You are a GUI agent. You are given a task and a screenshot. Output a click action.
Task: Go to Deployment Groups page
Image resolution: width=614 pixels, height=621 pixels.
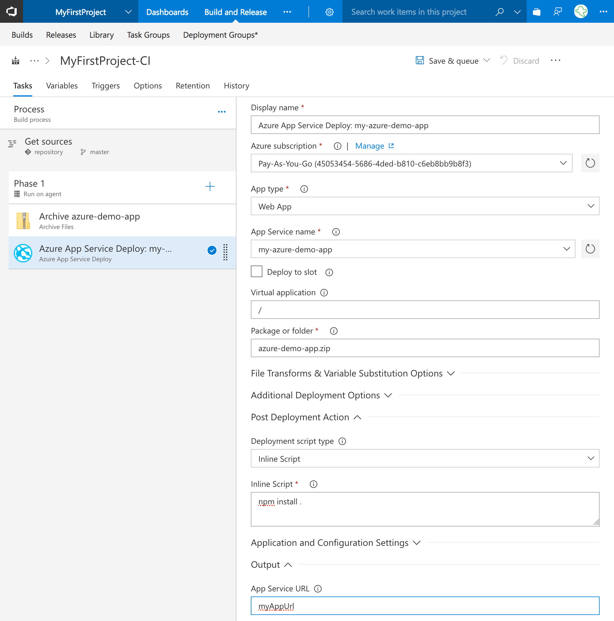(220, 35)
